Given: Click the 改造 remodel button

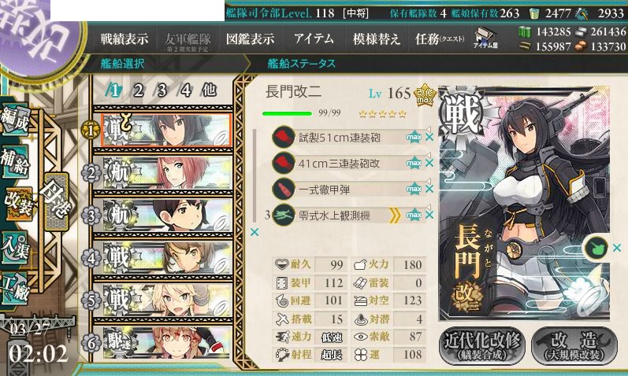Looking at the screenshot, I should click(x=574, y=345).
